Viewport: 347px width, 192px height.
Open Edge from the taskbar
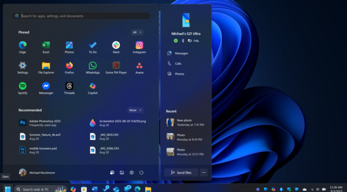point(138,189)
